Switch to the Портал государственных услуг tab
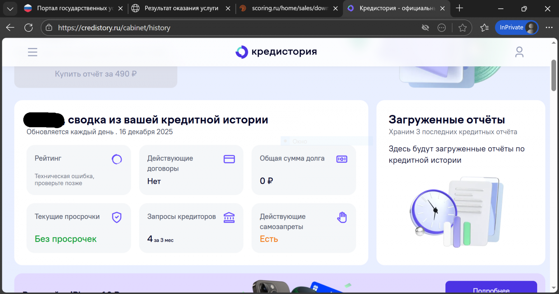Screen dimensions: 559x294 (x=72, y=8)
